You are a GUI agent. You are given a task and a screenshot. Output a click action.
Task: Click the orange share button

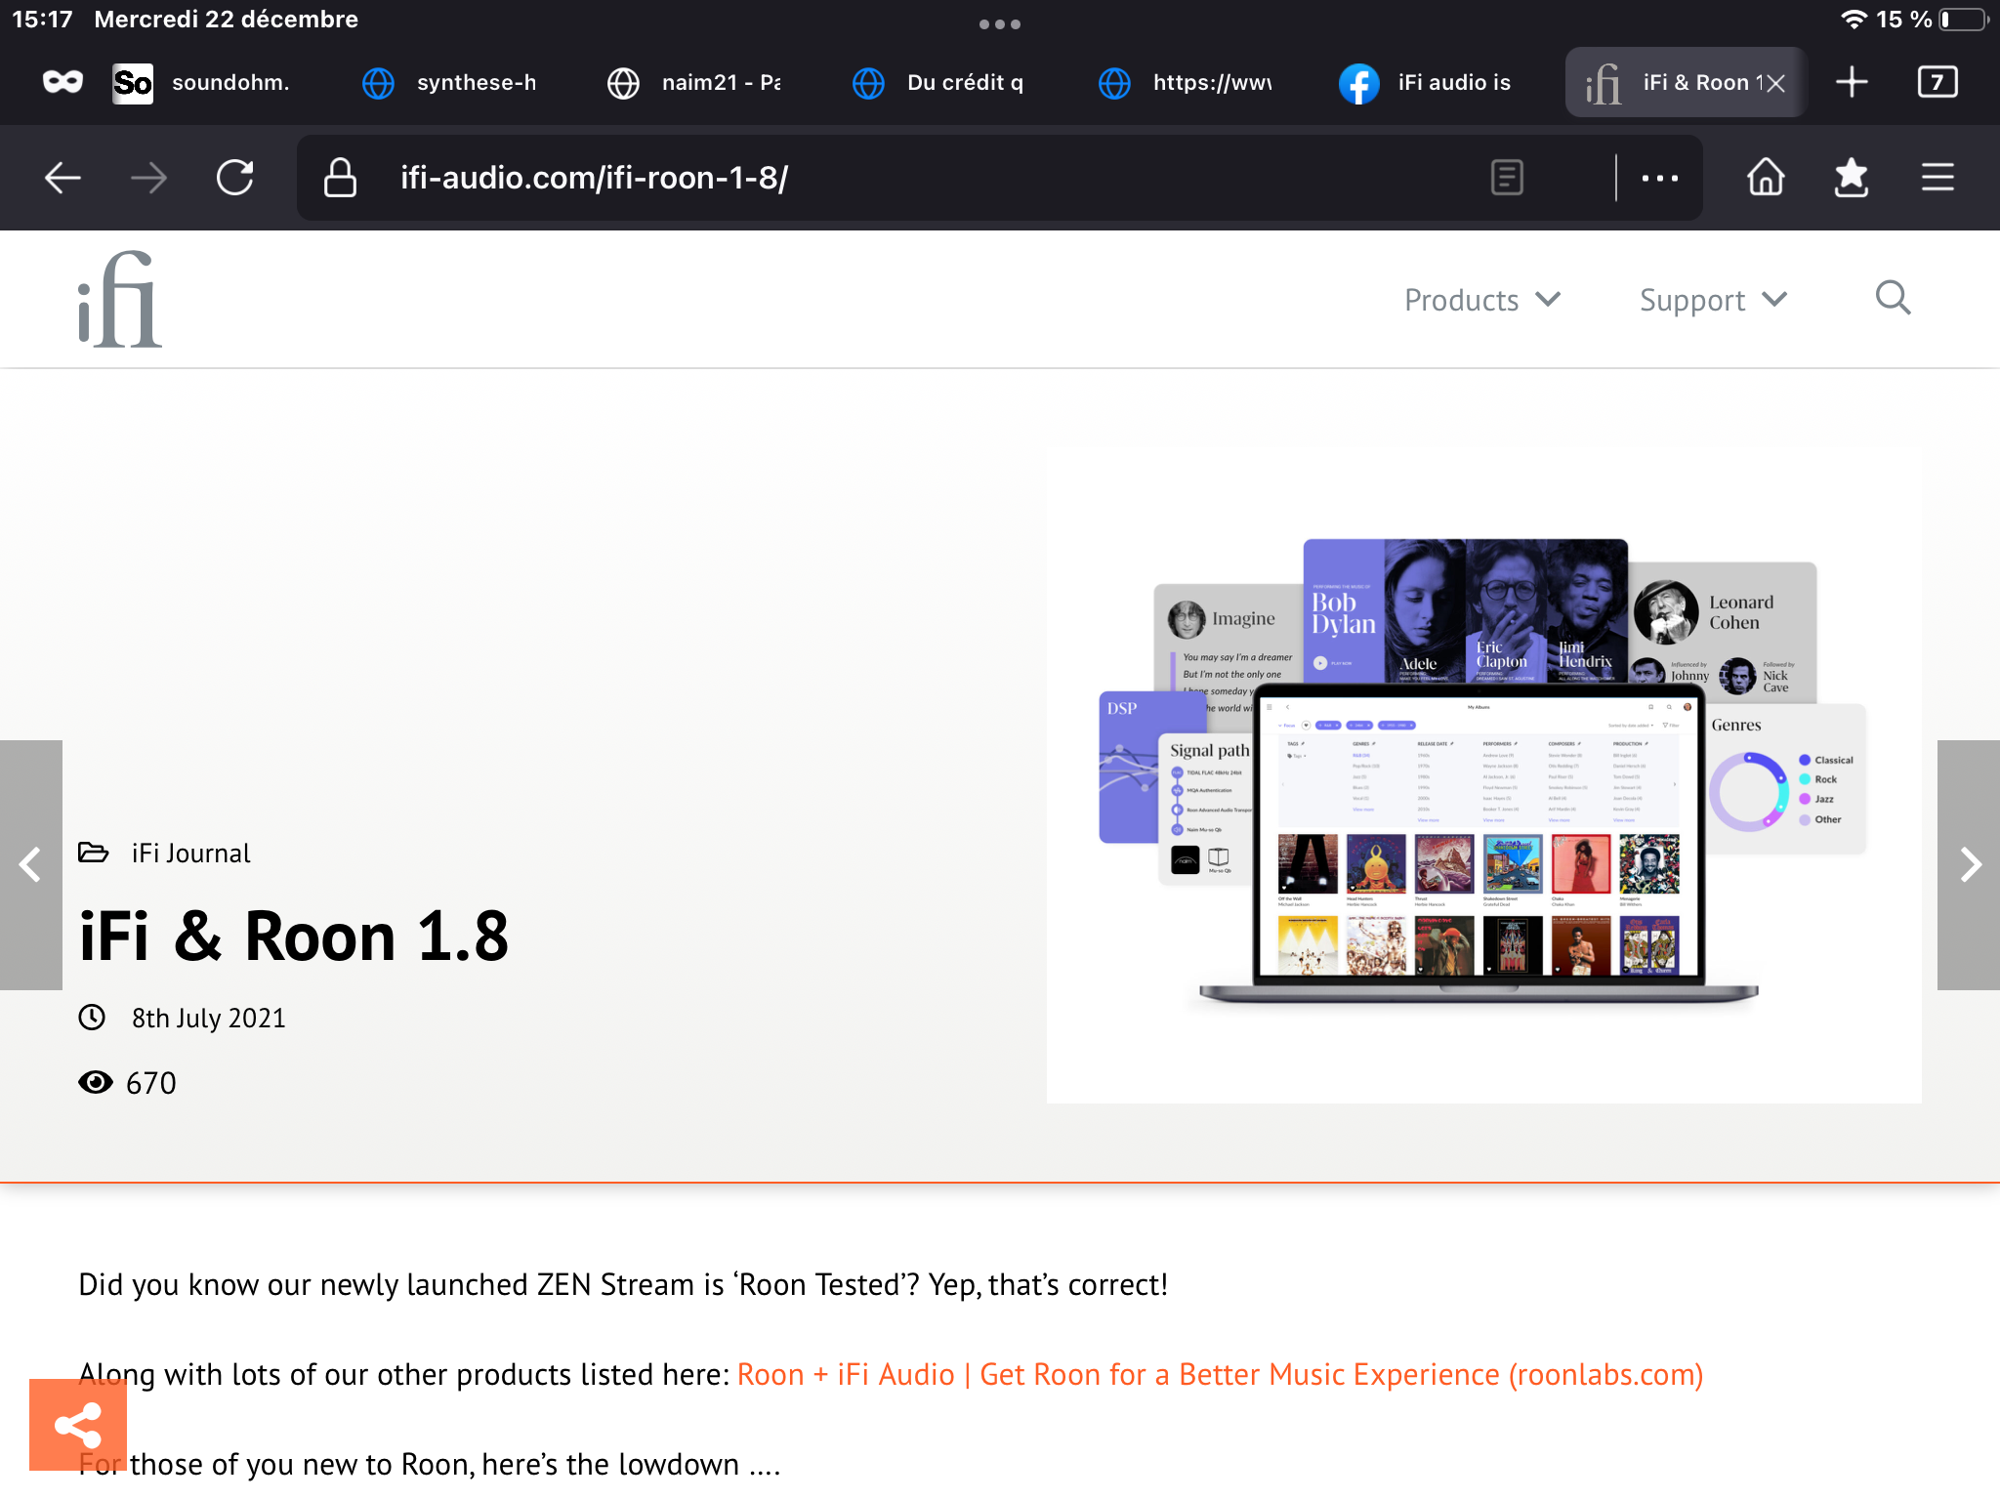(x=78, y=1425)
